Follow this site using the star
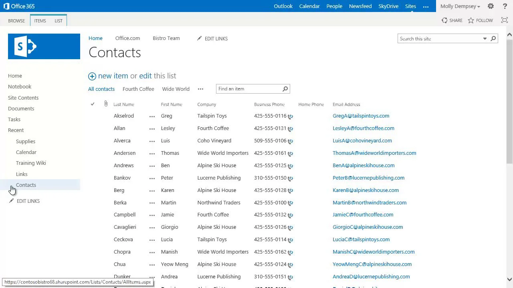The height and width of the screenshot is (288, 513). pos(480,20)
